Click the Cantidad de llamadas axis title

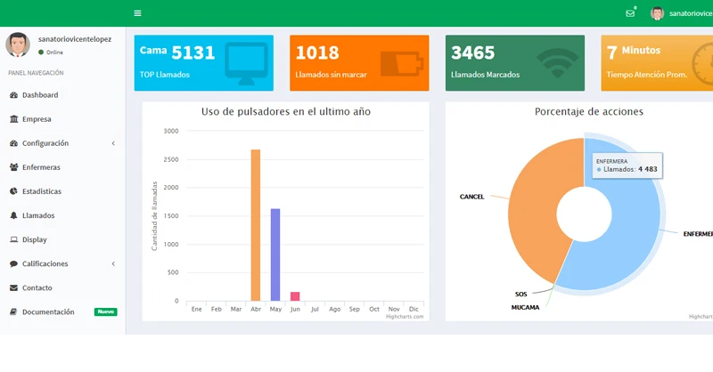[154, 215]
